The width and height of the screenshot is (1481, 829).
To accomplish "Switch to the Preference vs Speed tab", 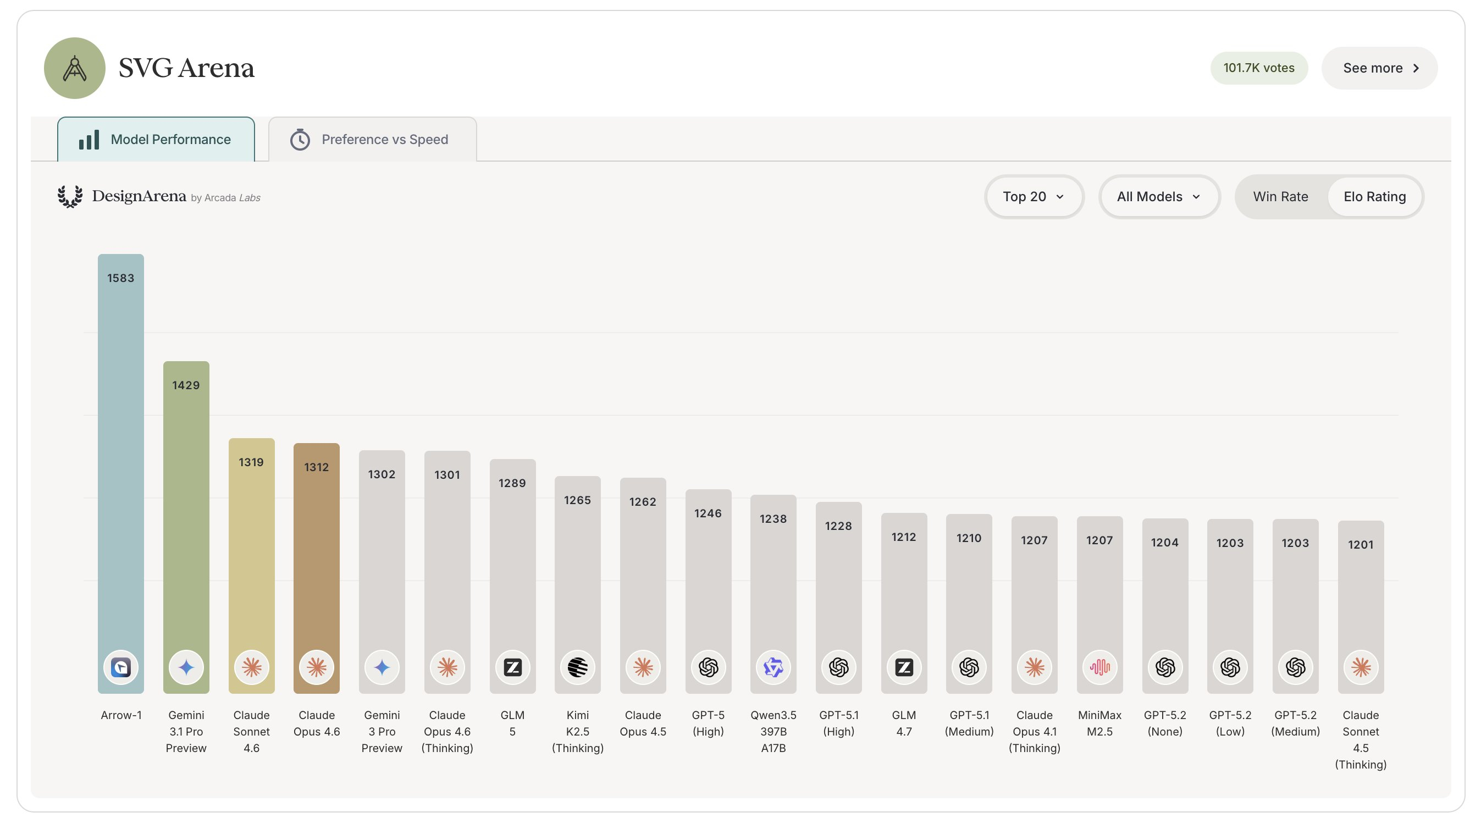I will coord(372,140).
